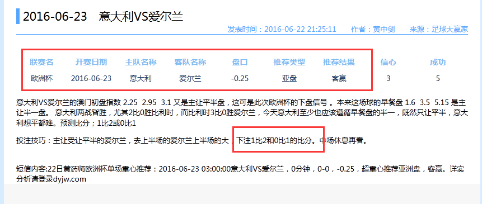Click the 主队名称 column header
The height and width of the screenshot is (204, 482).
click(x=141, y=62)
